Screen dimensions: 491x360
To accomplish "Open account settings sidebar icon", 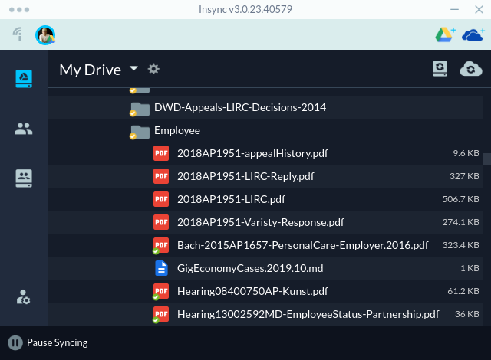I will (23, 297).
